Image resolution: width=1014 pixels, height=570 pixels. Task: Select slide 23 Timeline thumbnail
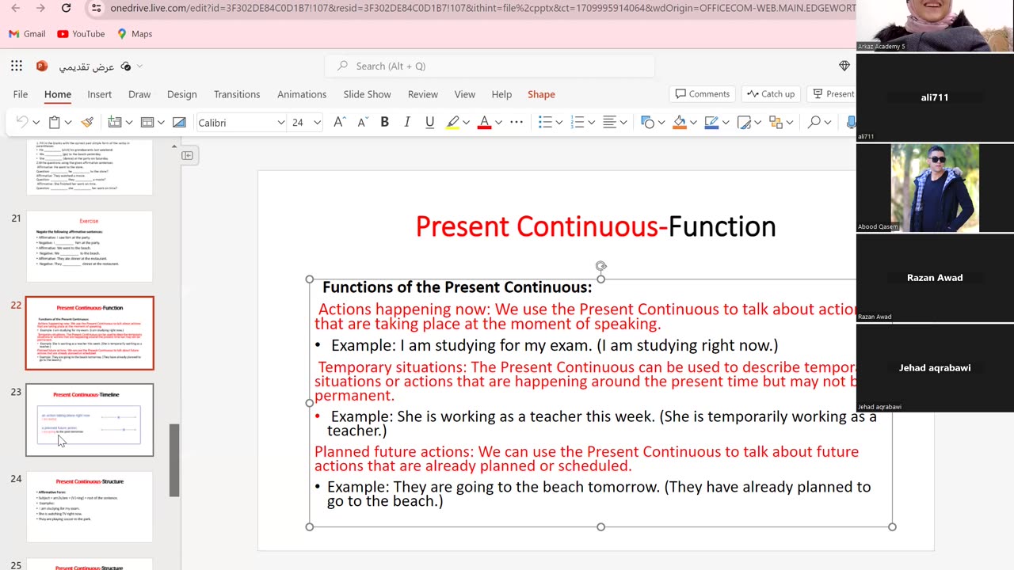[x=90, y=420]
